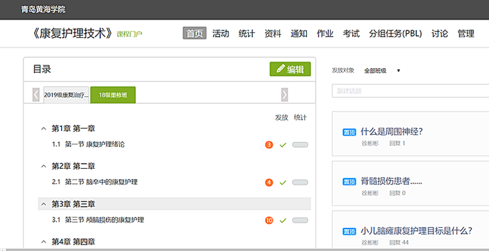Viewport: 489px width, 251px height.
Task: Open the 作业 menu item
Action: [x=325, y=33]
